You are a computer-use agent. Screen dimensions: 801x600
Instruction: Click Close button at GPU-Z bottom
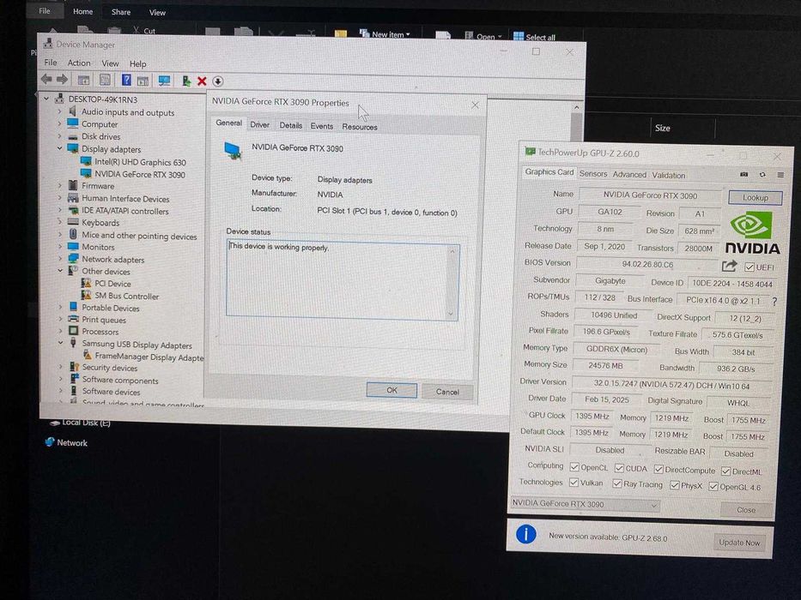click(746, 509)
